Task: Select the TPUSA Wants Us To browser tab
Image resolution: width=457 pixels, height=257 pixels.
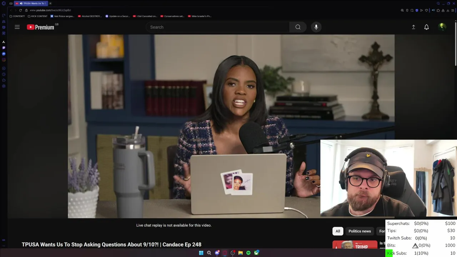Action: 31,3
